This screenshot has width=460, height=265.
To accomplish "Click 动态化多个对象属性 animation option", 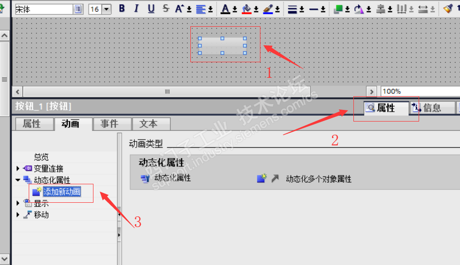I will point(319,179).
